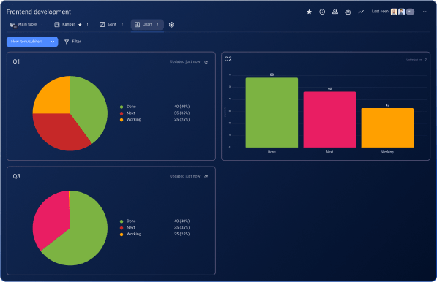Toggle the Kanban favorite star
The height and width of the screenshot is (282, 437).
click(80, 25)
